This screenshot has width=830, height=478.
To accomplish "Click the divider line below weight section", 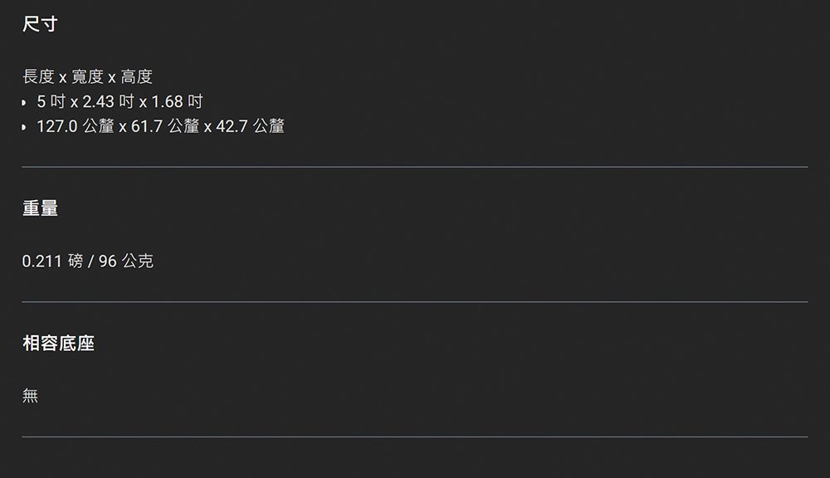I will pyautogui.click(x=415, y=302).
